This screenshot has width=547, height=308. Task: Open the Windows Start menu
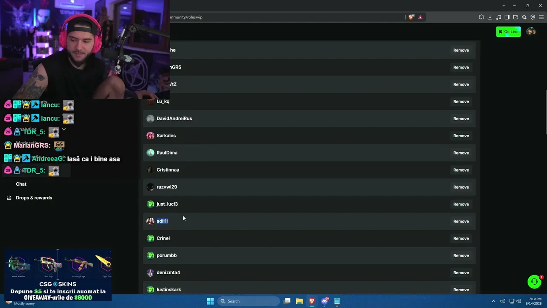pos(210,301)
